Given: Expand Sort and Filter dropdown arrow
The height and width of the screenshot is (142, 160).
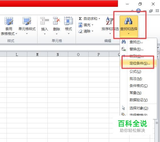Looking at the screenshot, I should (x=110, y=34).
